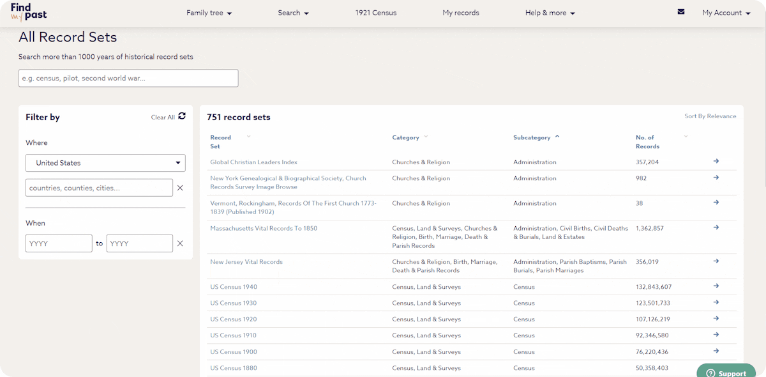766x377 pixels.
Task: Sort by Category column header
Action: 406,137
